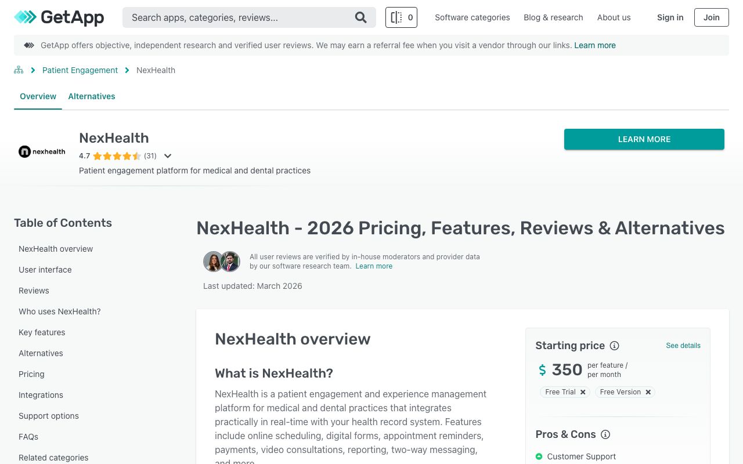Click the reviewer avatars image
Viewport: 743px width, 464px height.
pos(222,262)
